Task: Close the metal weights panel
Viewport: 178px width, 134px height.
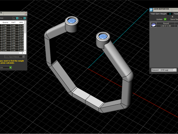Action: [x=26, y=13]
